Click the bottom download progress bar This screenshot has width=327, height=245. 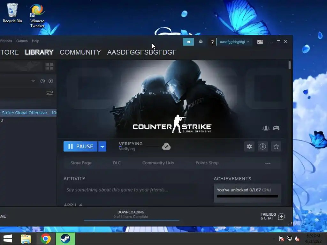tap(131, 220)
